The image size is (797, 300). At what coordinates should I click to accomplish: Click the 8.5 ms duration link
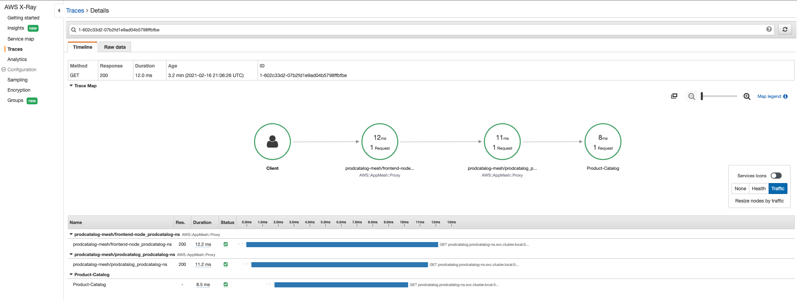click(x=203, y=285)
